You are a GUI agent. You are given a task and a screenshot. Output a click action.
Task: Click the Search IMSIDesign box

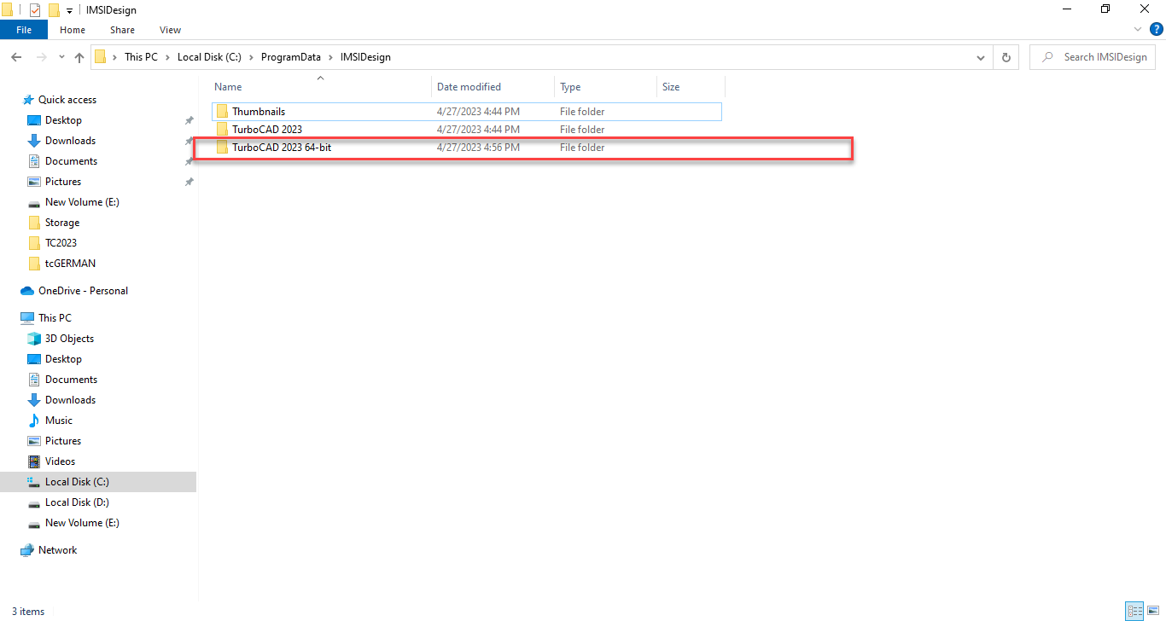[1093, 57]
